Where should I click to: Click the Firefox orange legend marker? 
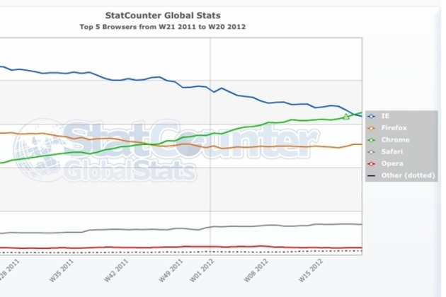[372, 128]
